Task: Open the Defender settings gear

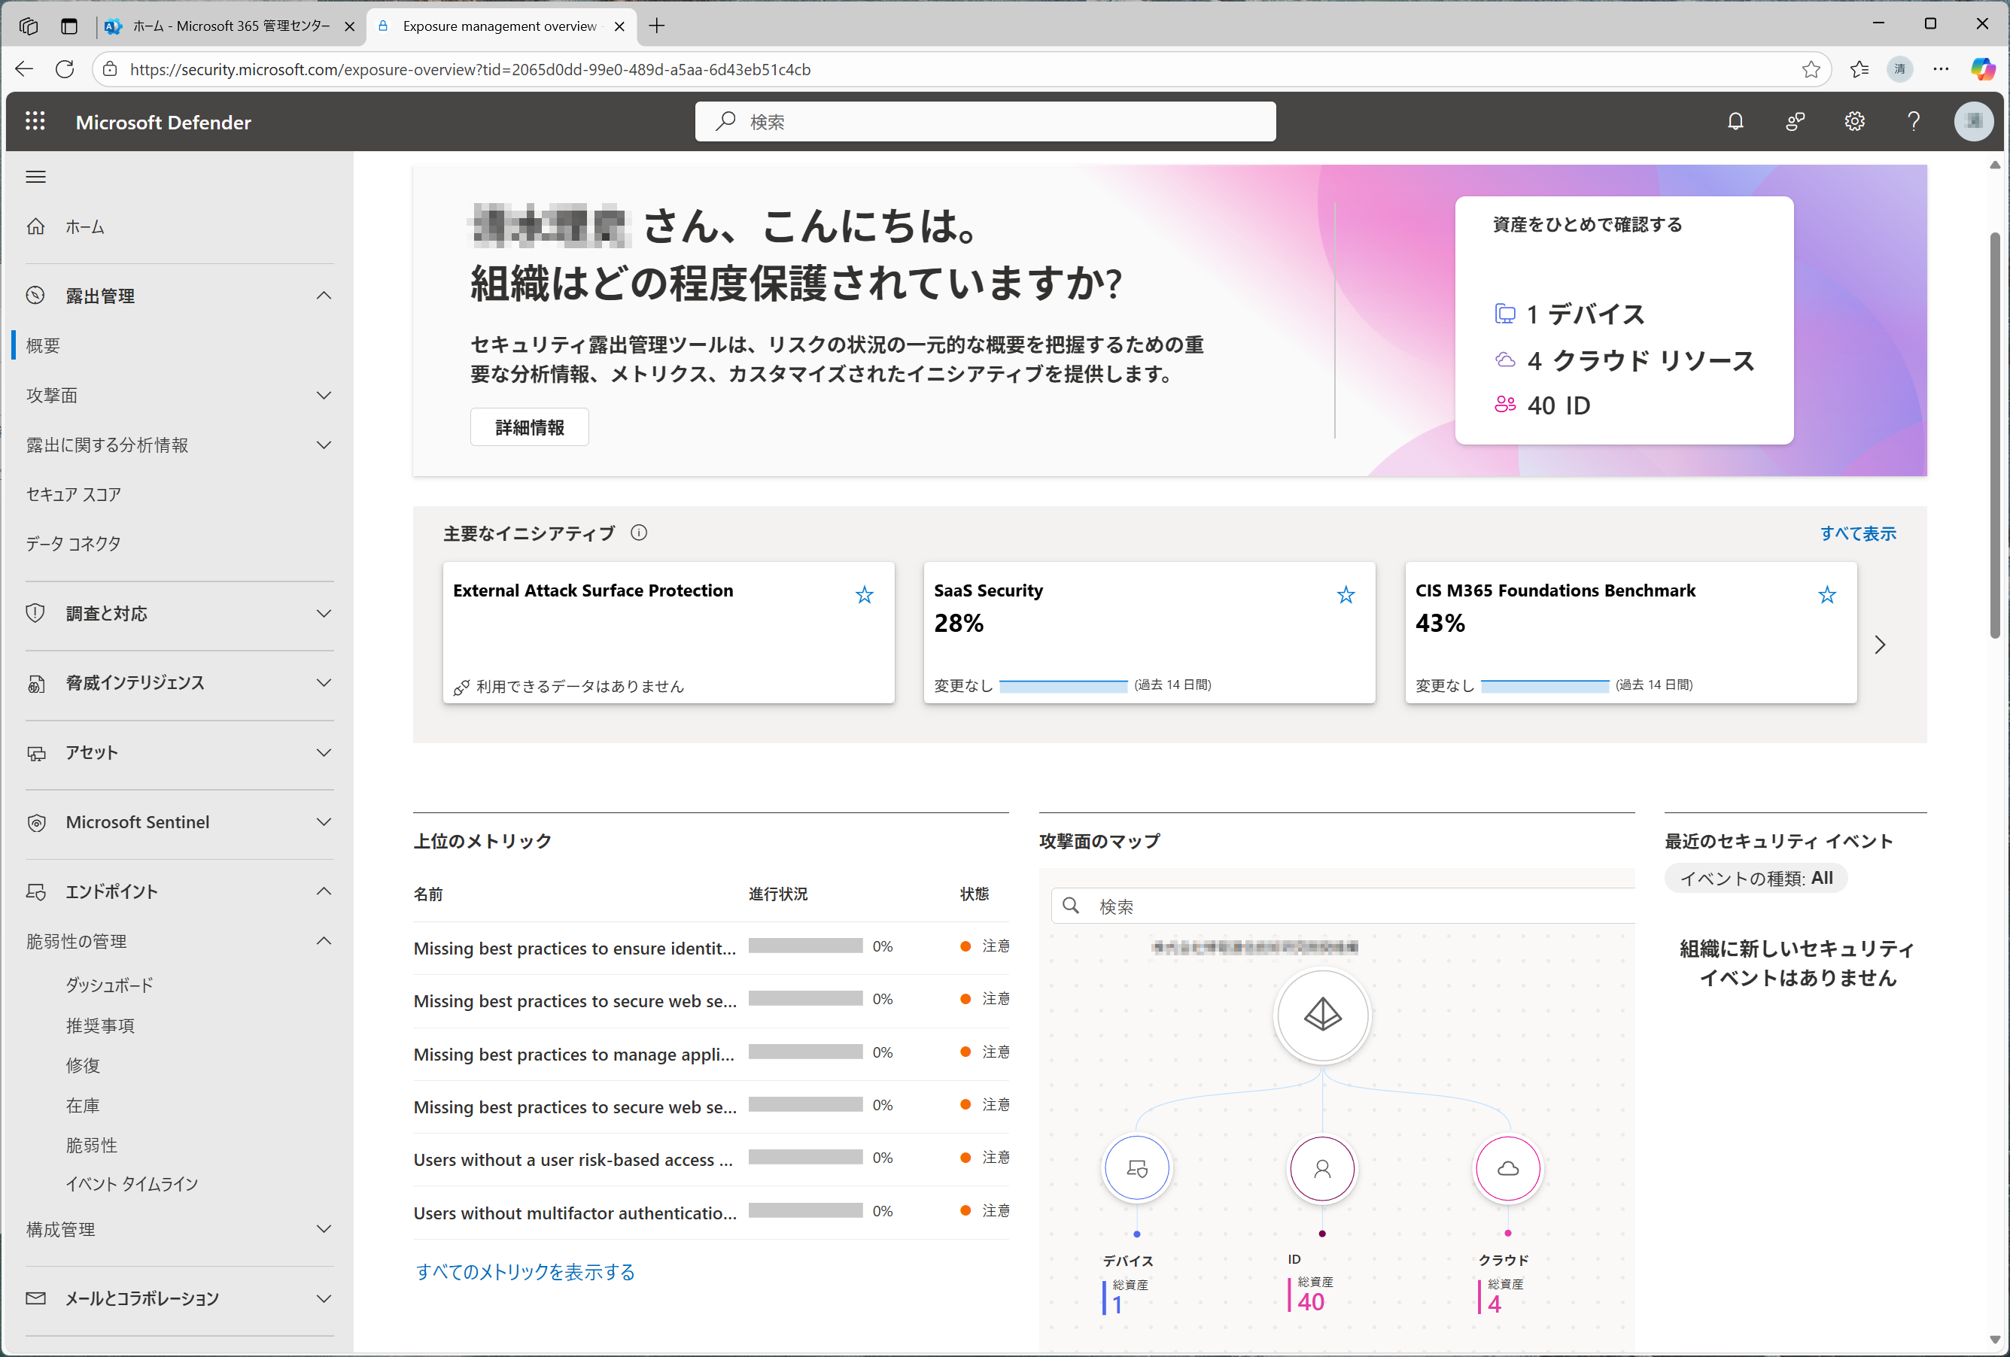Action: tap(1854, 121)
